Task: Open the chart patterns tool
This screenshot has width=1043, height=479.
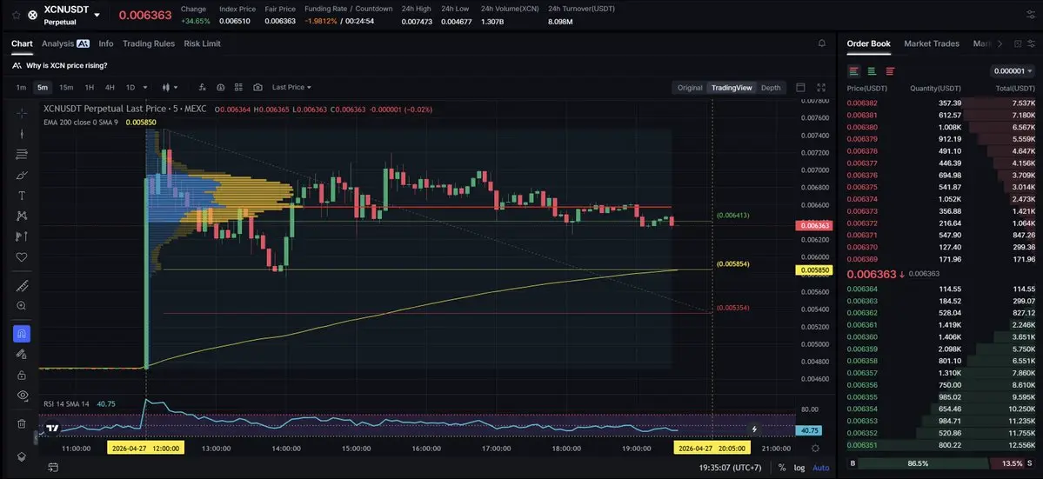Action: [x=21, y=216]
